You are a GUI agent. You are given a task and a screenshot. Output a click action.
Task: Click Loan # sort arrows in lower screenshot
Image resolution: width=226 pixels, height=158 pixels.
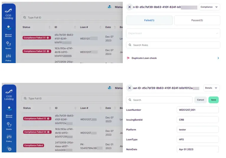pyautogui.click(x=100, y=108)
